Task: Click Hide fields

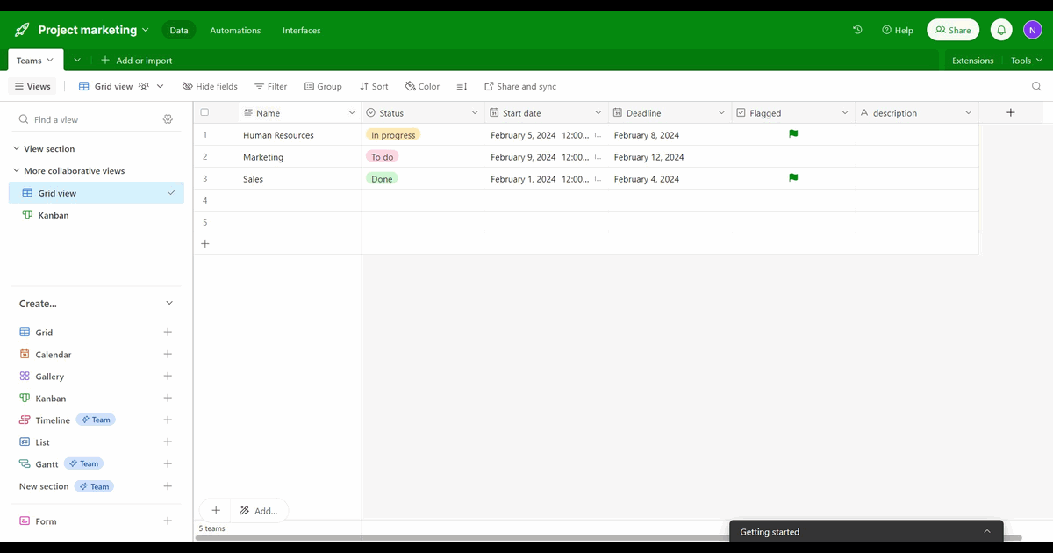Action: [210, 86]
